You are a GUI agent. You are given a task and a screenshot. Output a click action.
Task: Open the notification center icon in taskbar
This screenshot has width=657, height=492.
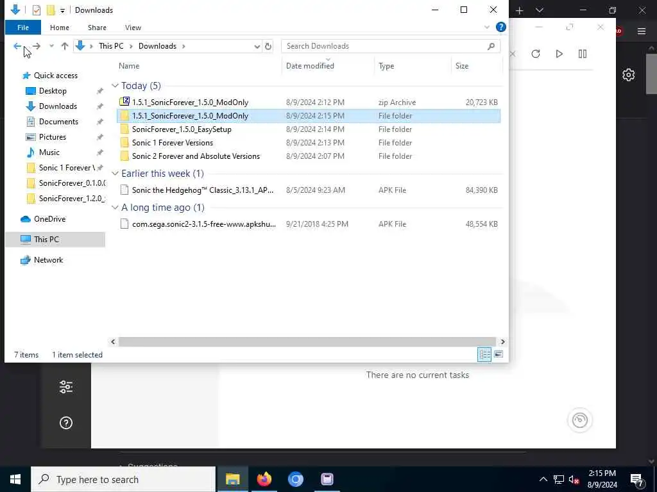tap(637, 479)
